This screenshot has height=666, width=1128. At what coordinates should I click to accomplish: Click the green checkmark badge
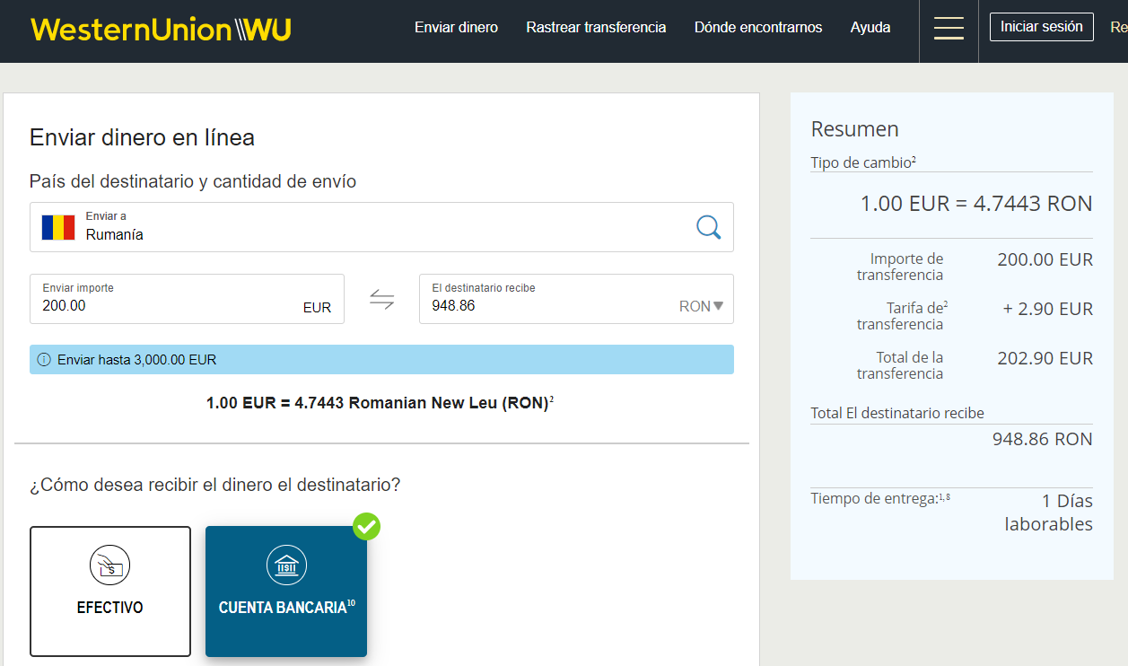click(366, 527)
